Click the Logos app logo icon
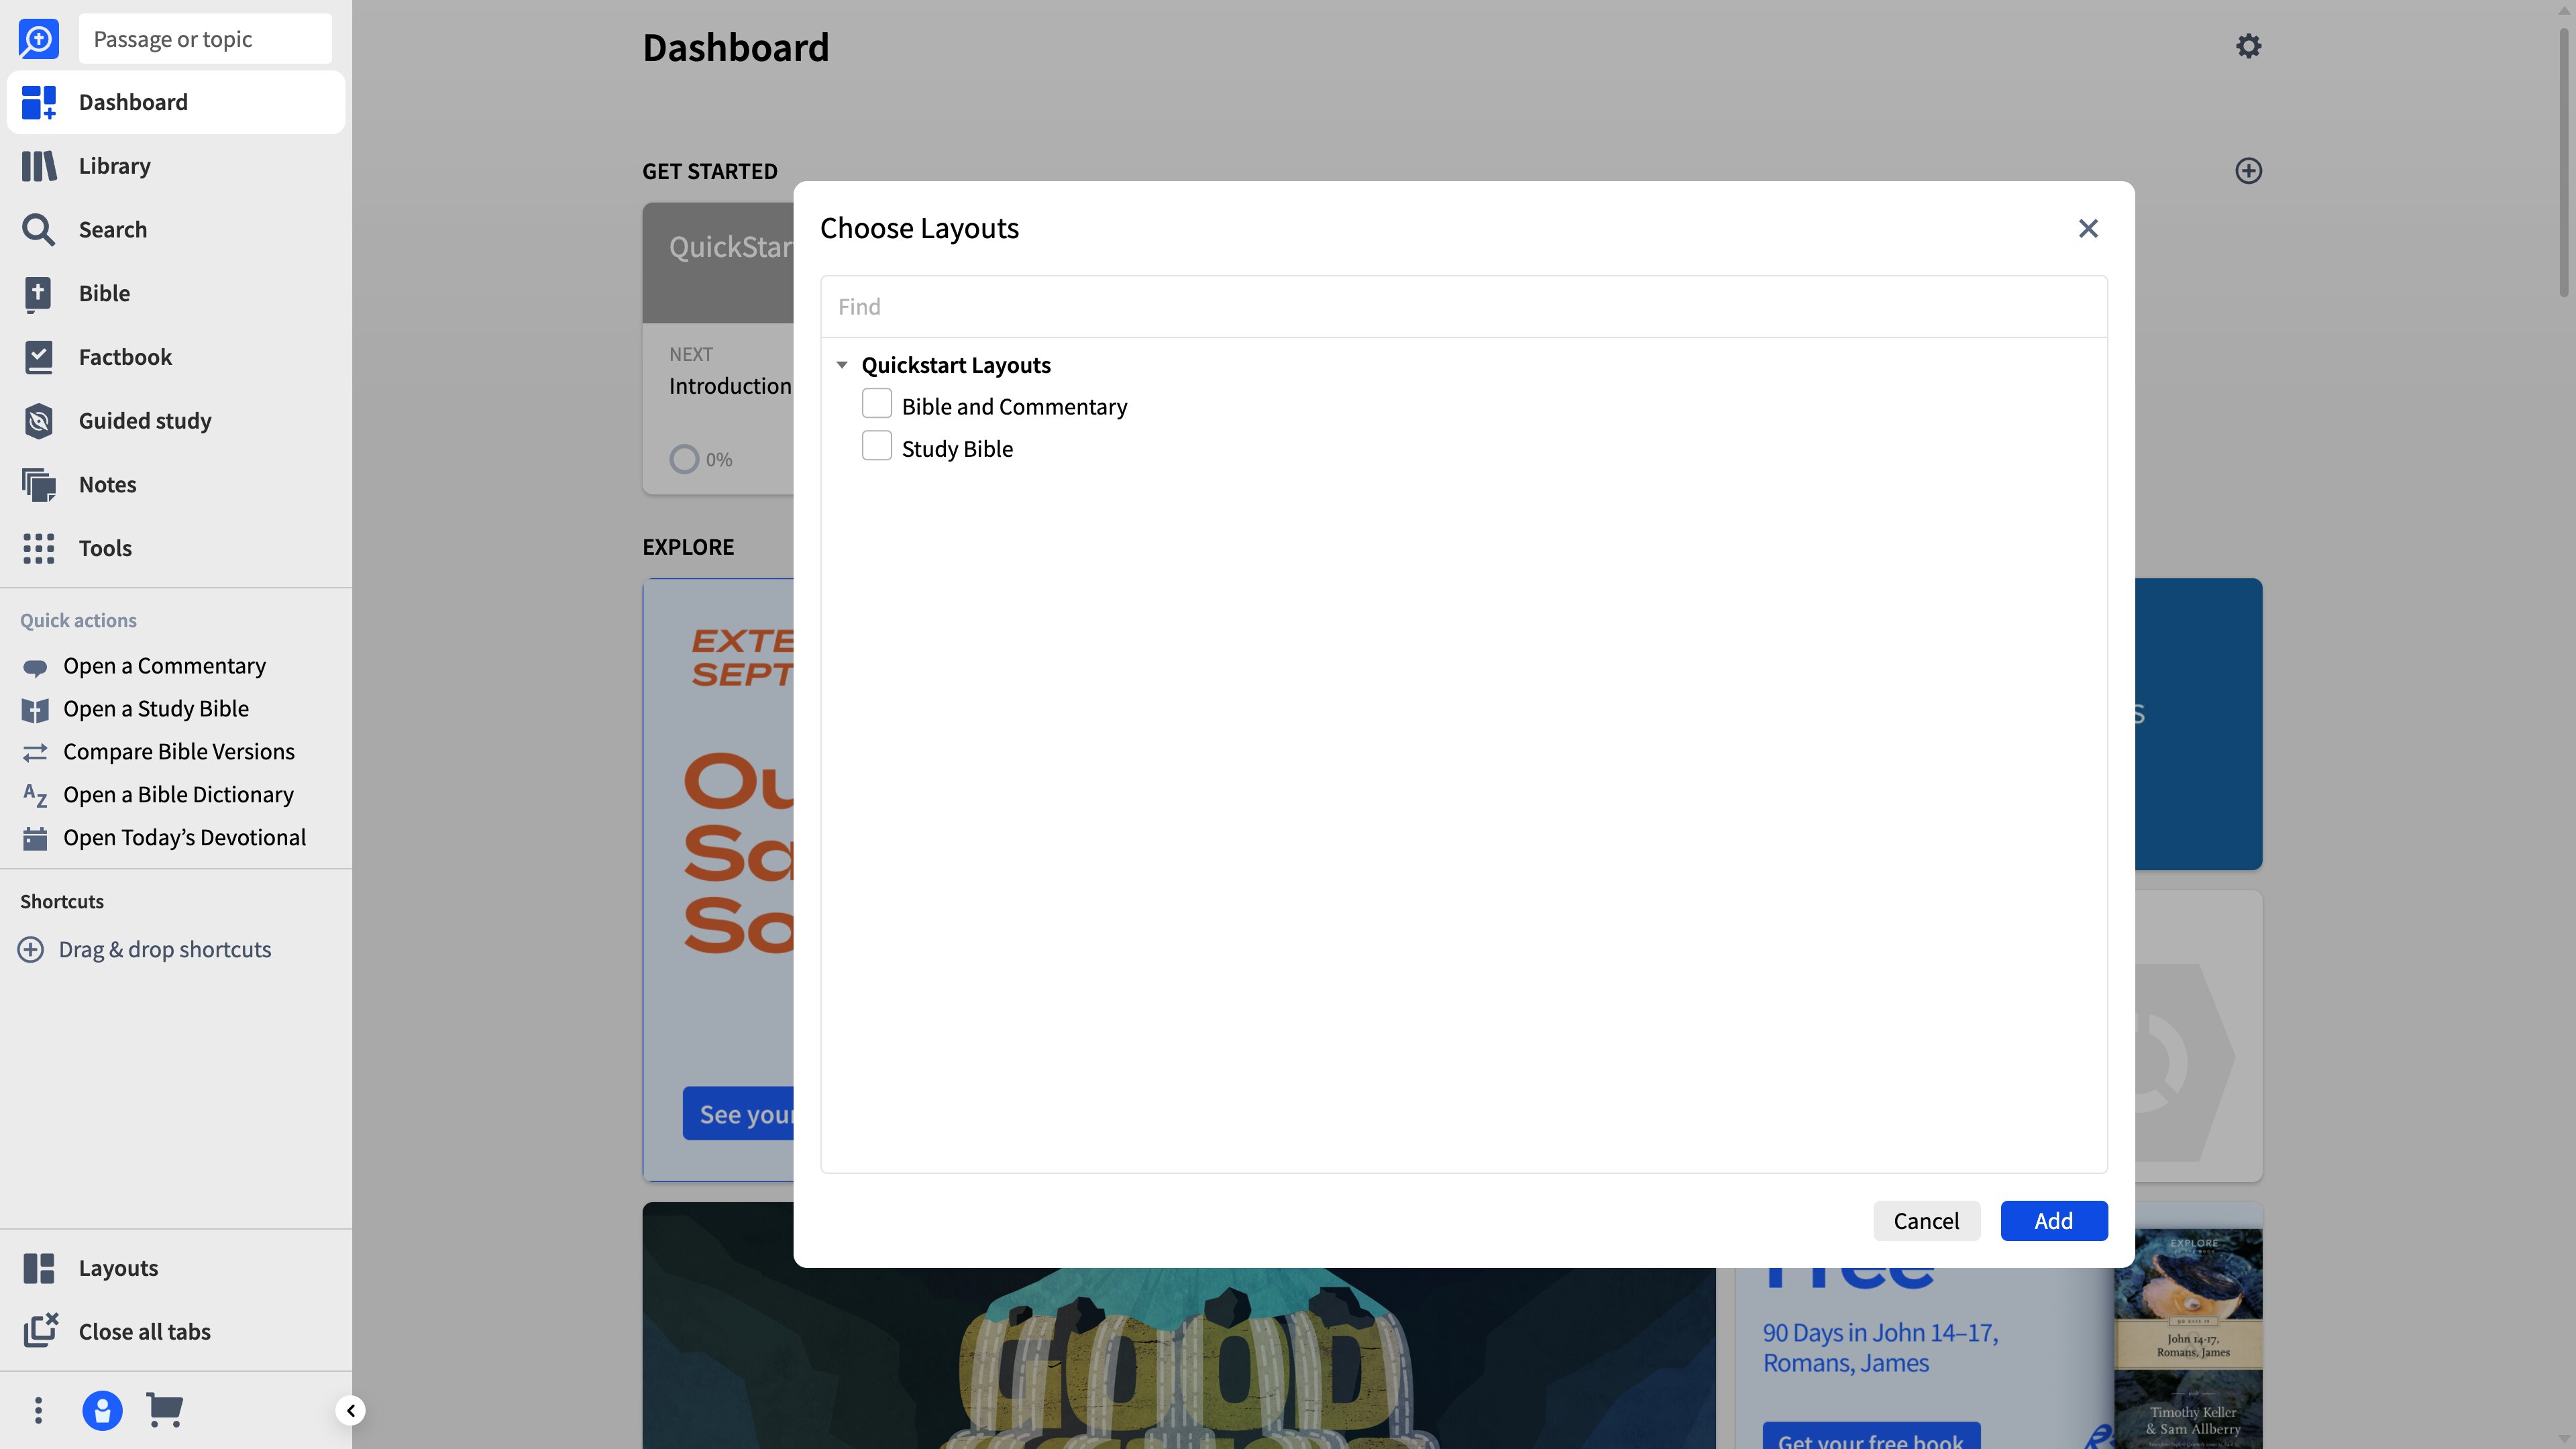Screen dimensions: 2576x1449 tap(38, 38)
